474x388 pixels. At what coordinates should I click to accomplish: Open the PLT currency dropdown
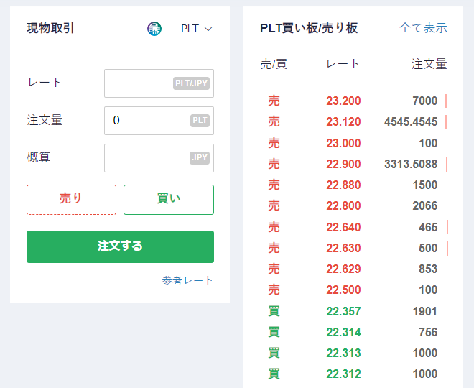[x=197, y=29]
